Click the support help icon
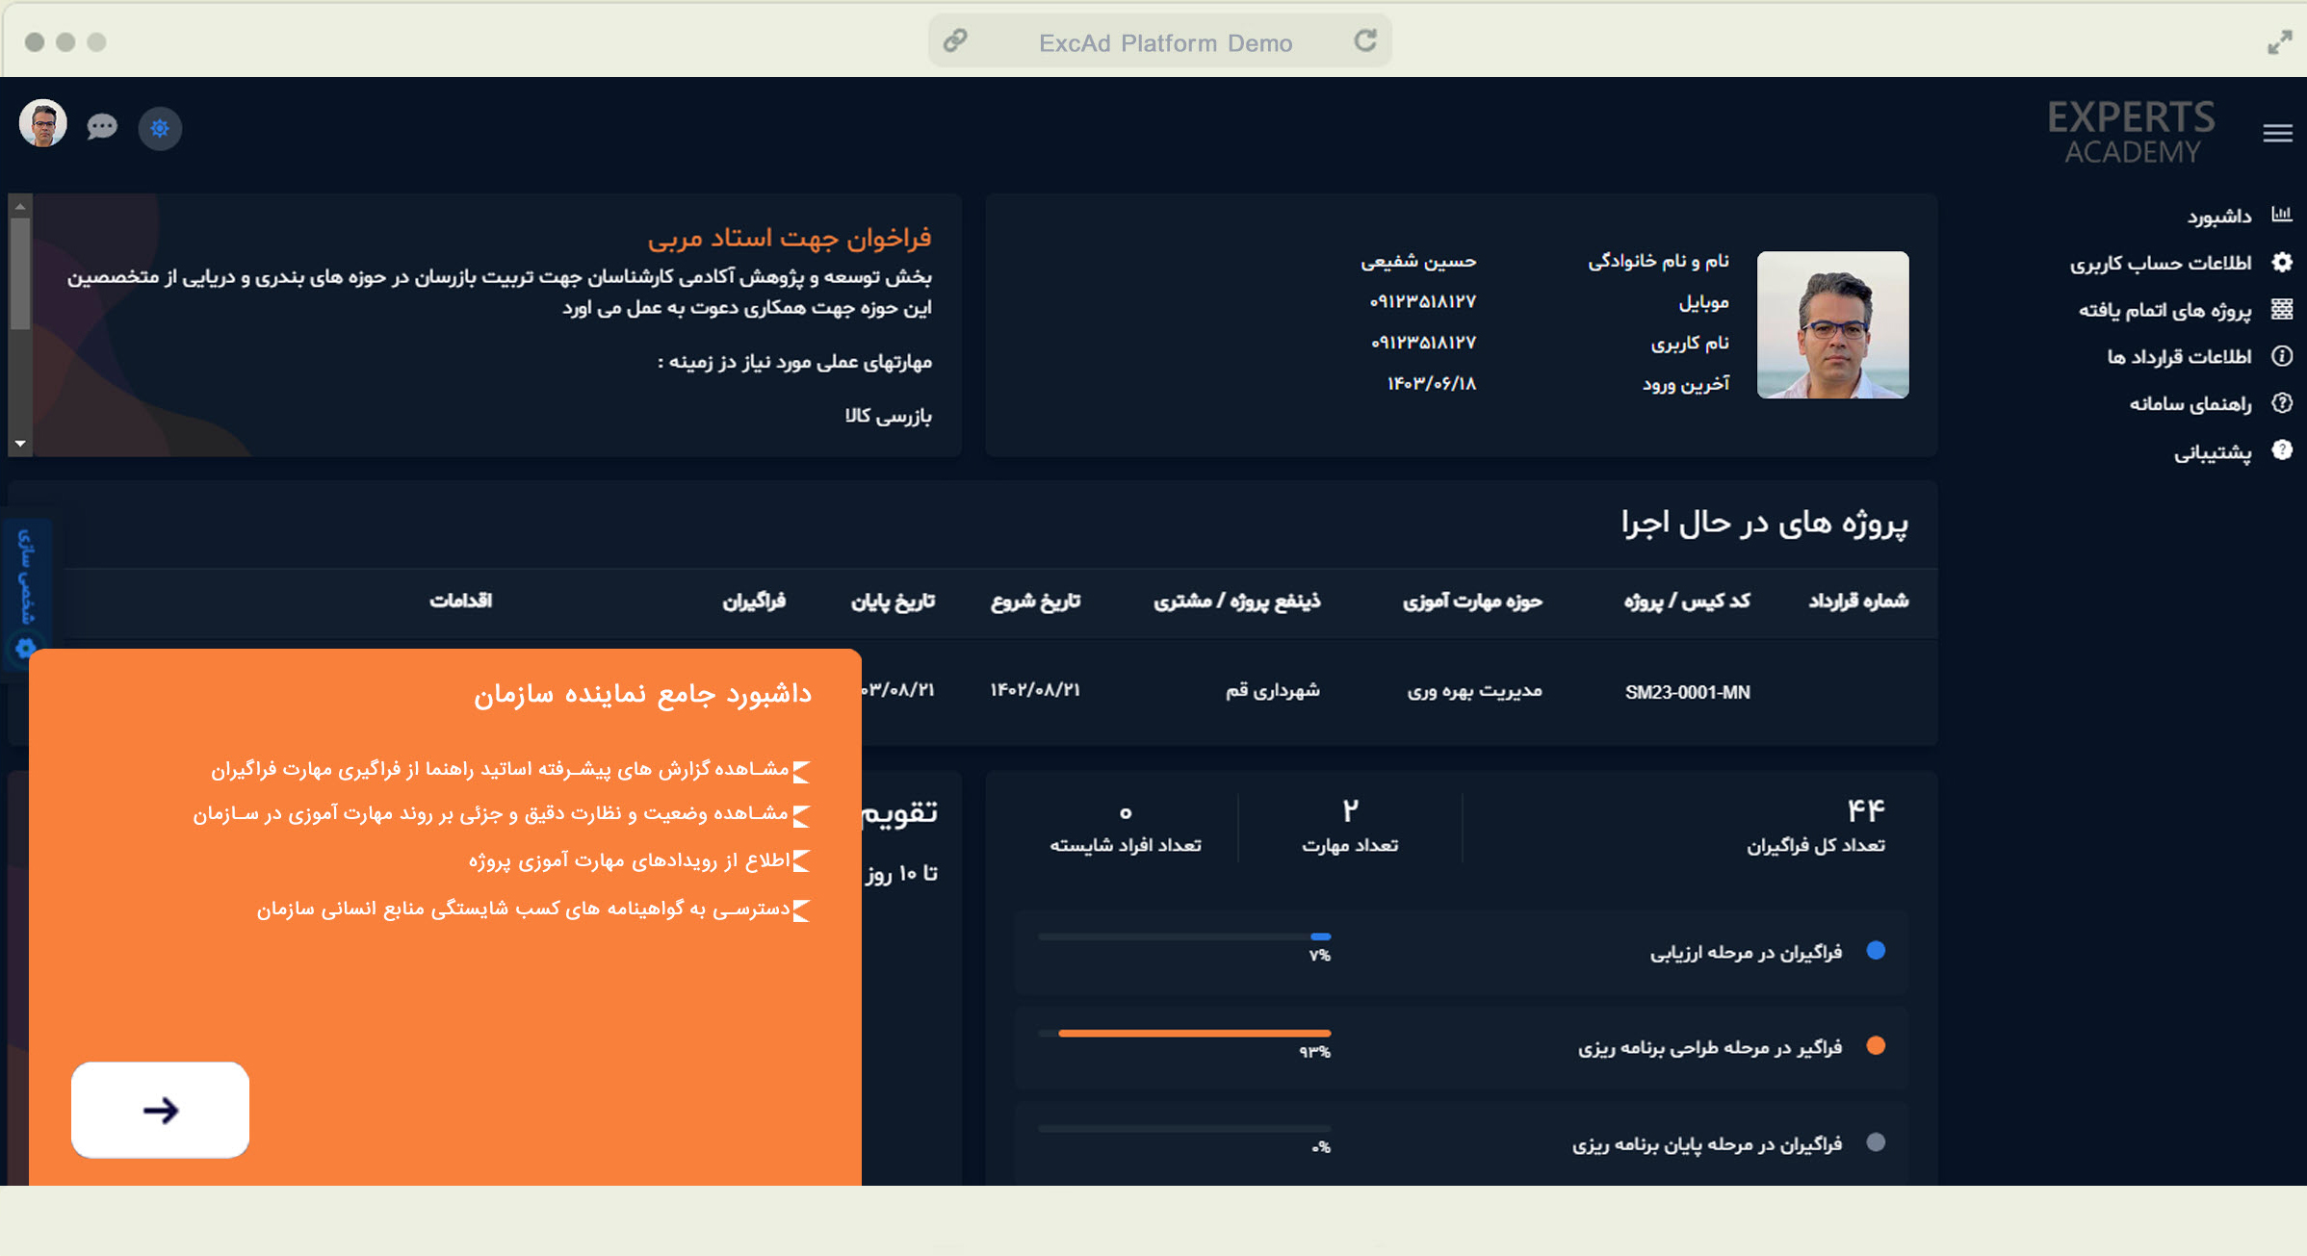The width and height of the screenshot is (2307, 1256). coord(2281,449)
